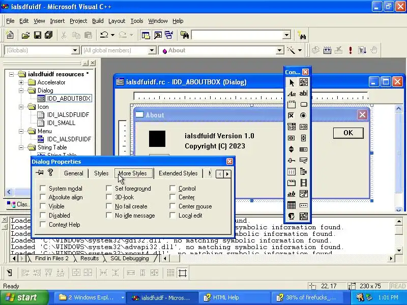Viewport: 407px width, 305px height.
Task: Select the Radio Button control tool
Action: point(303,116)
